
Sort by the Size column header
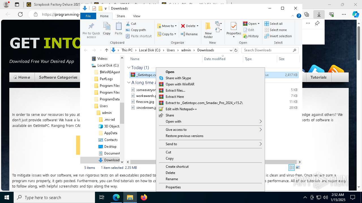coord(288,59)
